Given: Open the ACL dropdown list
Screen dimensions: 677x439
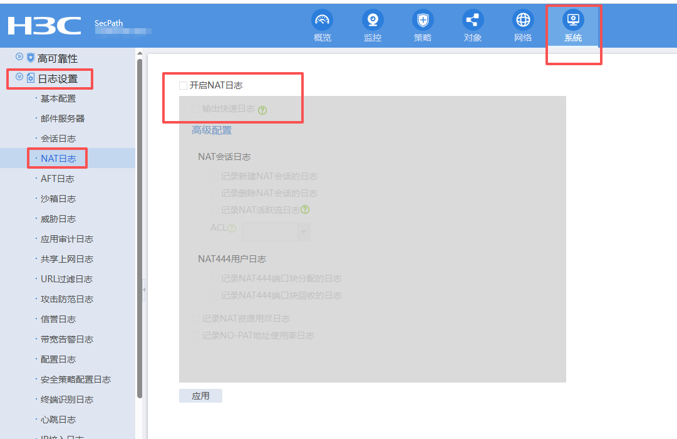Looking at the screenshot, I should [304, 232].
